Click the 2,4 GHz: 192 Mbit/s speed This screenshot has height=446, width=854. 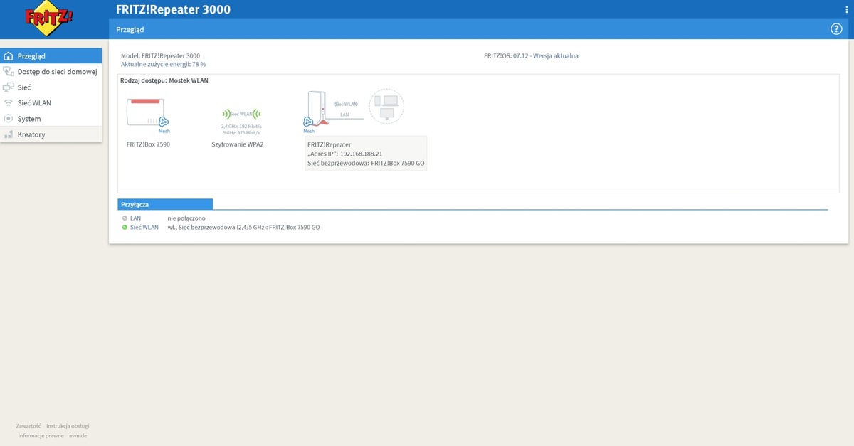point(241,126)
